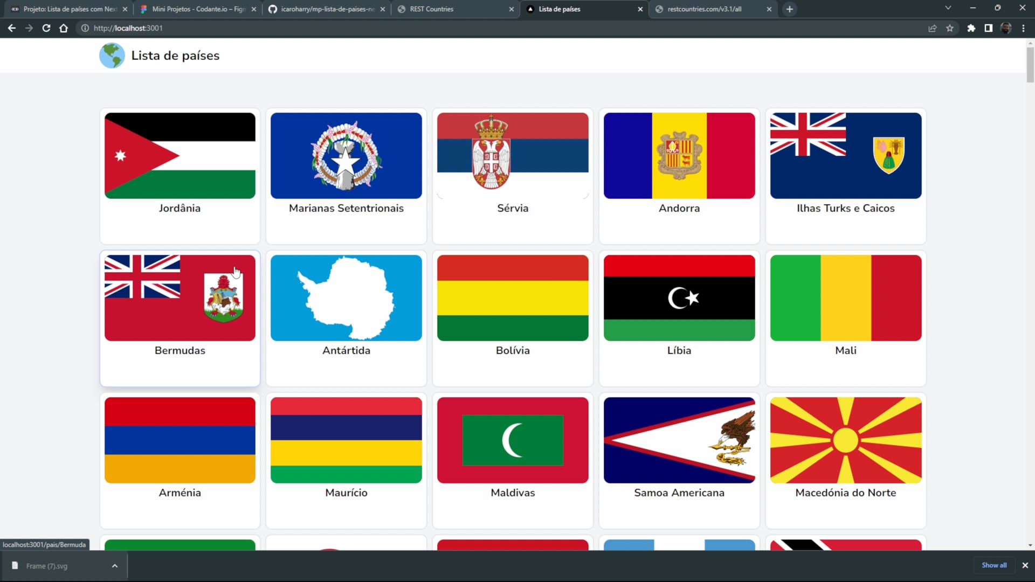Open the Maurício flag card
This screenshot has height=582, width=1035.
point(346,461)
